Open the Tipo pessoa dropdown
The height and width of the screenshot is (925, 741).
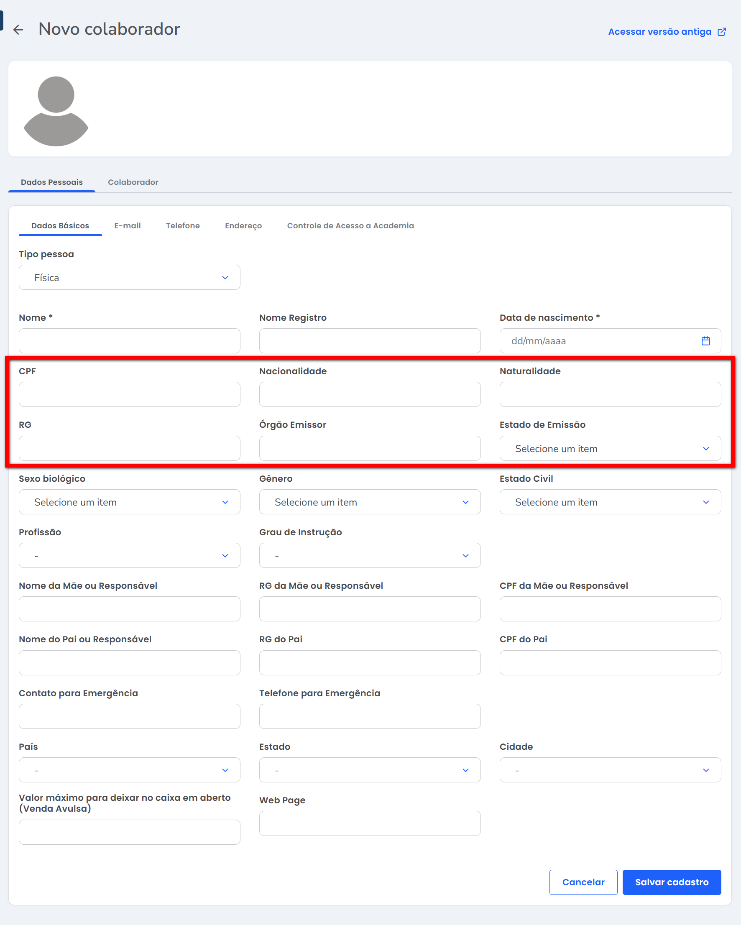pyautogui.click(x=129, y=278)
